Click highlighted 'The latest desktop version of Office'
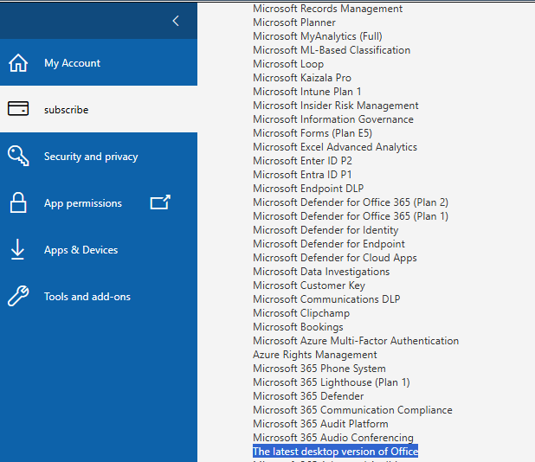535x462 pixels. pos(335,451)
